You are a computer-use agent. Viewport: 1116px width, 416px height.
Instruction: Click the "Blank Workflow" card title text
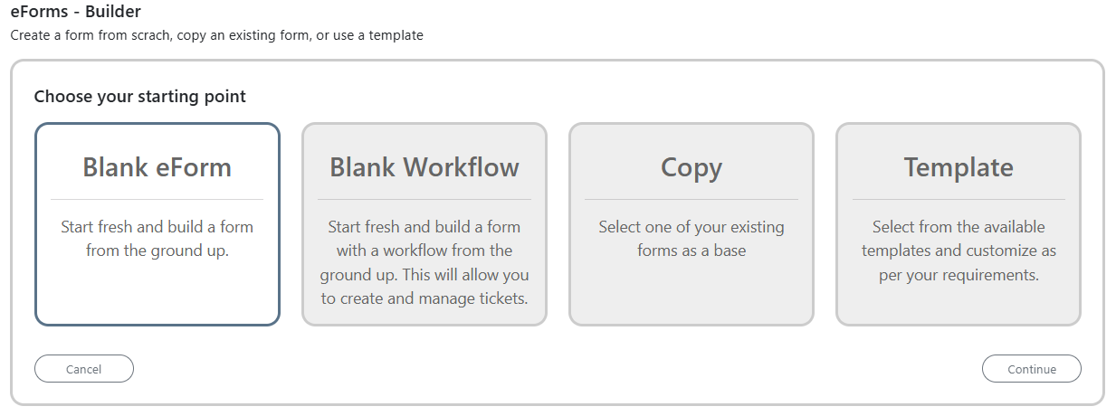click(424, 167)
